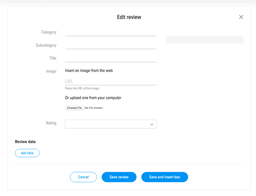Open the Rating dropdown
This screenshot has height=196, width=256.
click(110, 124)
